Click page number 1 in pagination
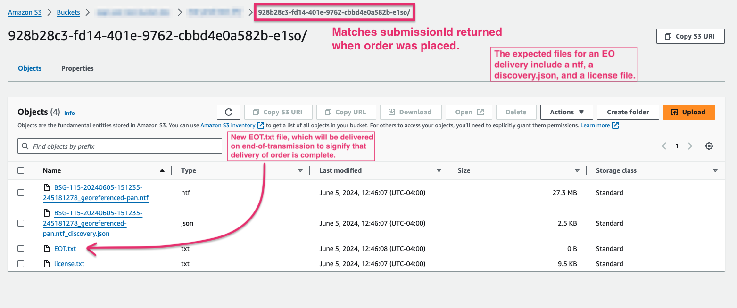The height and width of the screenshot is (308, 737). 677,146
